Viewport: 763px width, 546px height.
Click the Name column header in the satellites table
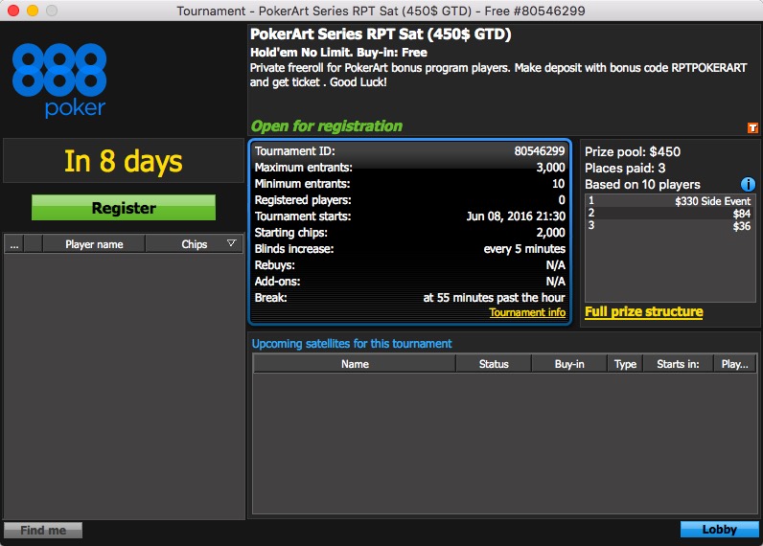355,364
